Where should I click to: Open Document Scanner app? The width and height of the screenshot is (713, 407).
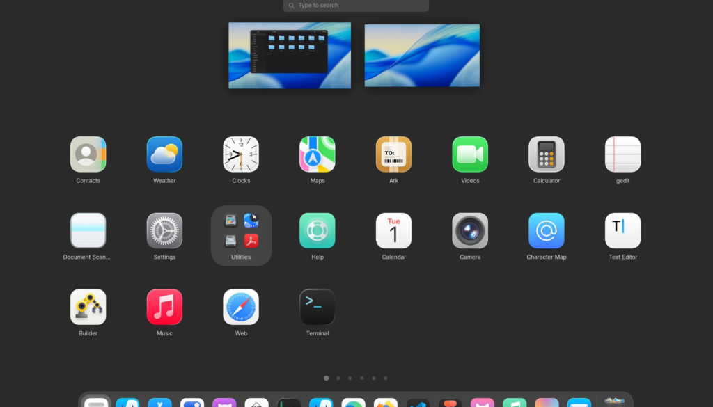tap(88, 231)
